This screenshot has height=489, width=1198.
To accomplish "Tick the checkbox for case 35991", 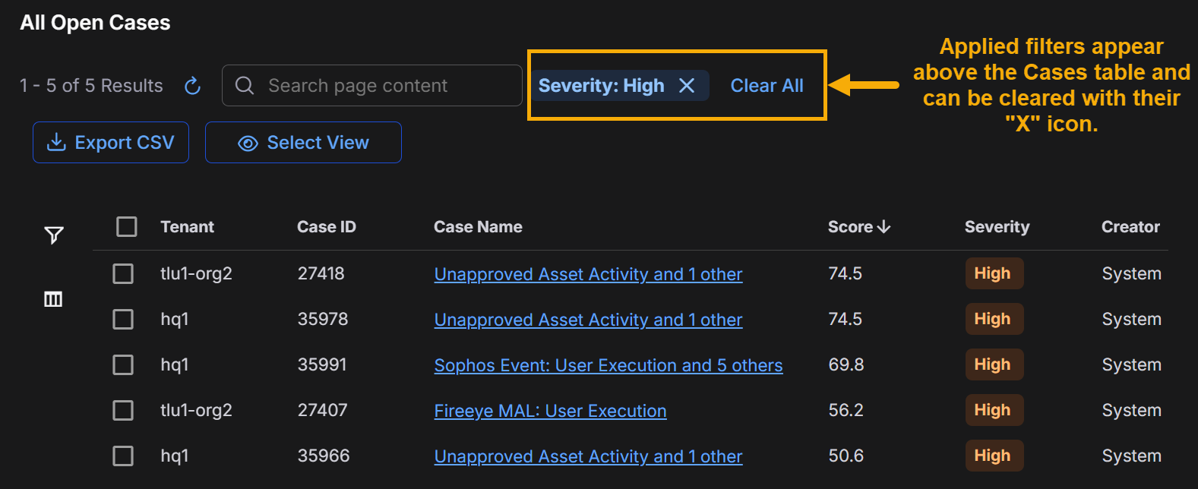I will coord(123,364).
